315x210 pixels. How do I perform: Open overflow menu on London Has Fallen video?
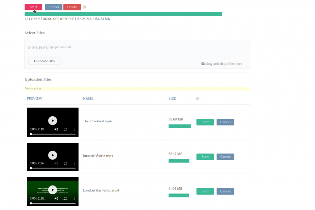point(74,199)
